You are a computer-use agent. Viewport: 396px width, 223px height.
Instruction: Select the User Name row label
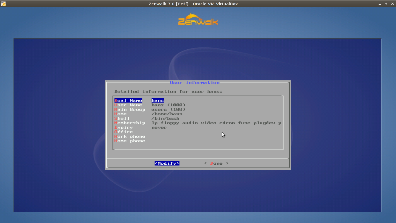(x=128, y=105)
